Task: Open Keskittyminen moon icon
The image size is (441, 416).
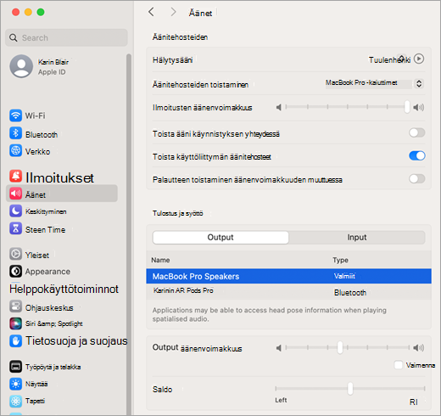Action: (x=15, y=211)
